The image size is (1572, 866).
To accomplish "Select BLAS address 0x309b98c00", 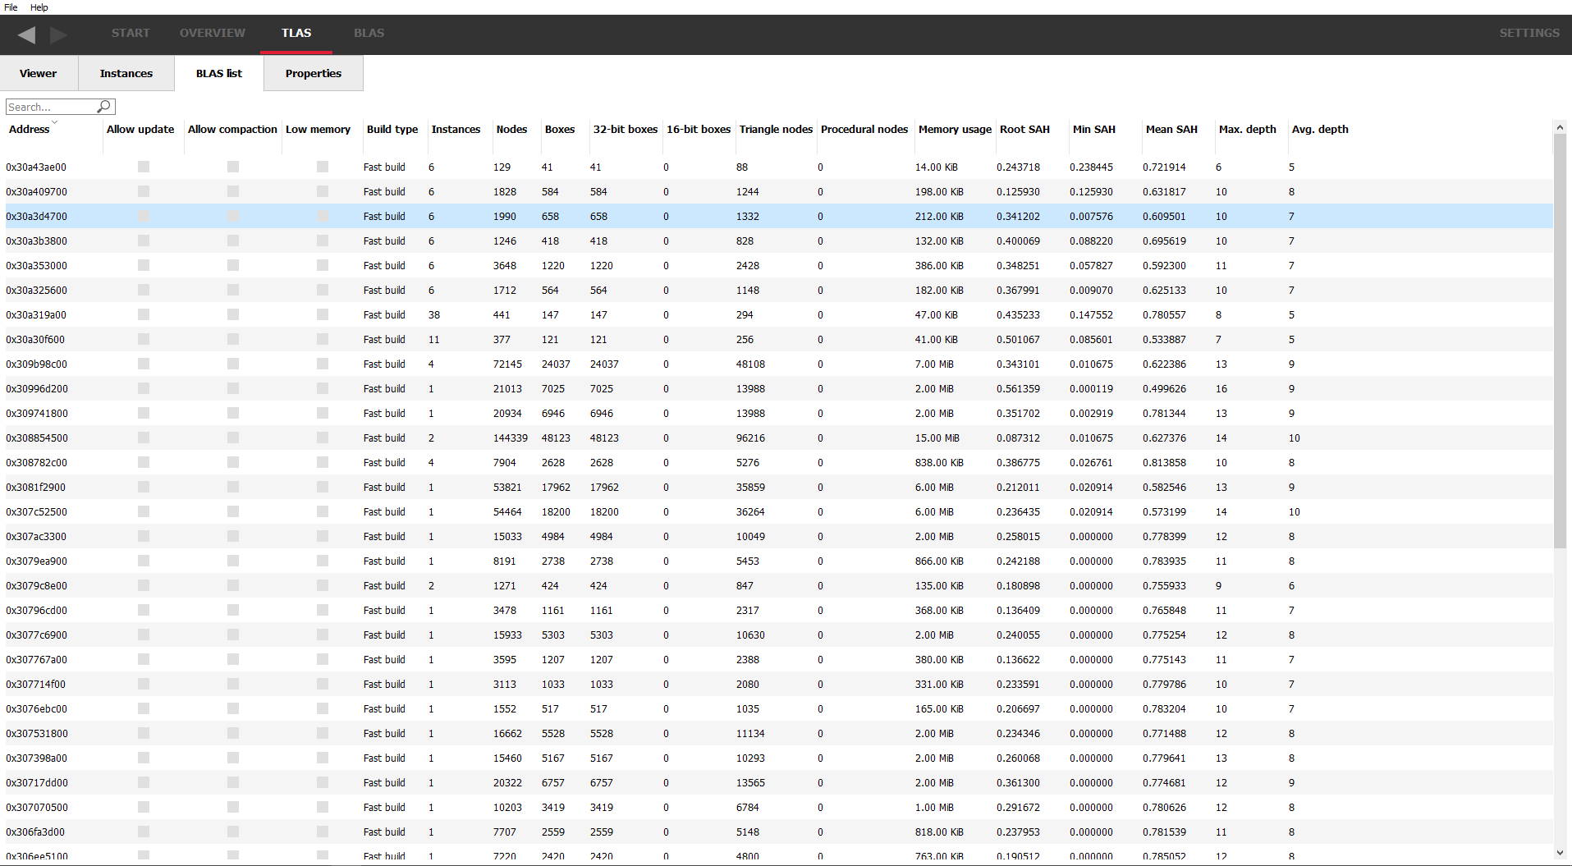I will (x=36, y=364).
